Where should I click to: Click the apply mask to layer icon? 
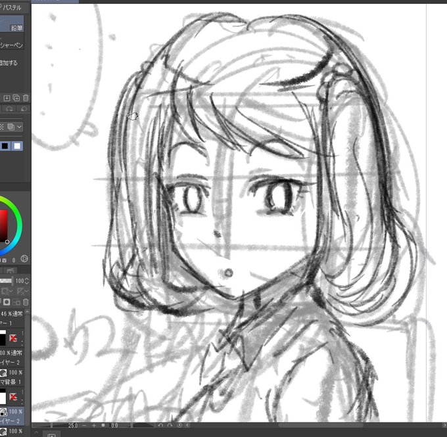(16, 302)
